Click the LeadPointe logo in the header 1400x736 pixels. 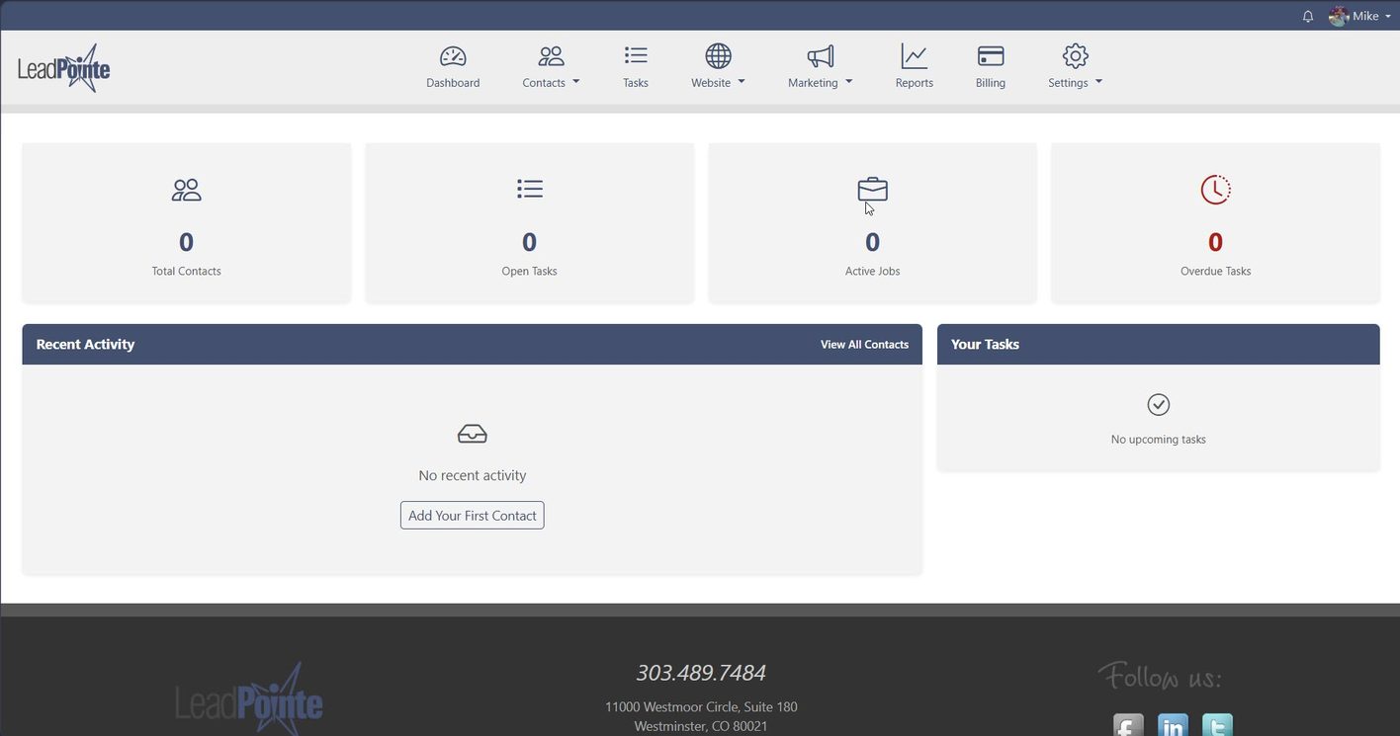click(63, 68)
